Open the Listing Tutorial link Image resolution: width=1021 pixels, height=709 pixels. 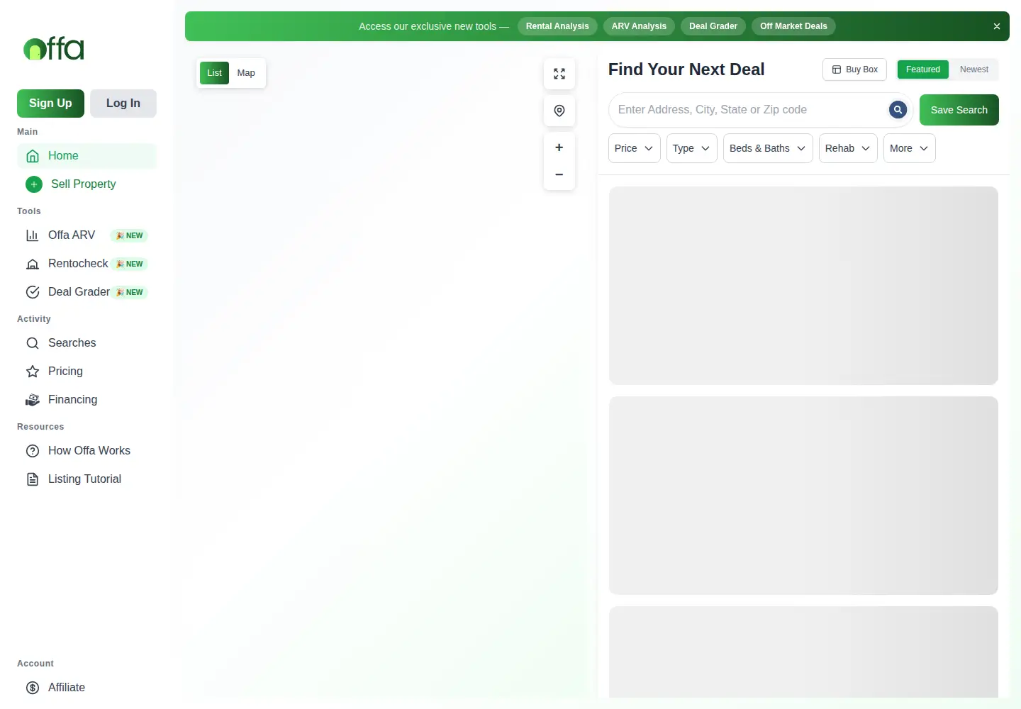(x=87, y=479)
